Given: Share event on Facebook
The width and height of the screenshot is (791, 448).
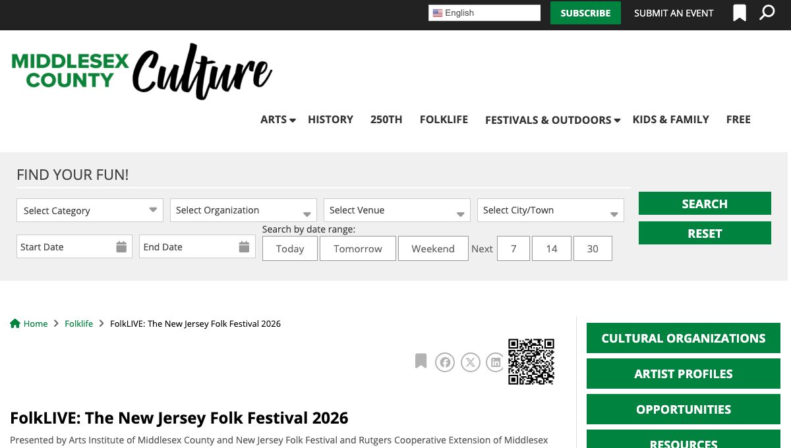Looking at the screenshot, I should click(x=445, y=362).
